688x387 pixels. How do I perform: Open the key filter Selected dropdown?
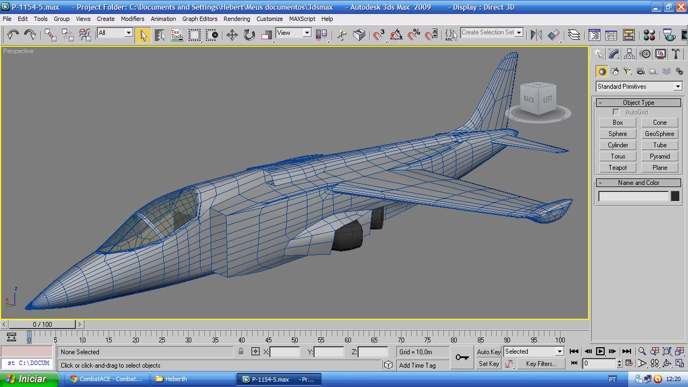click(534, 352)
